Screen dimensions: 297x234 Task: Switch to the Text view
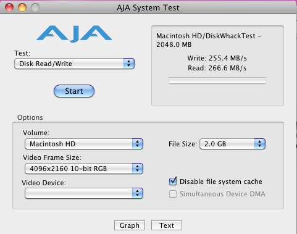[x=167, y=225]
